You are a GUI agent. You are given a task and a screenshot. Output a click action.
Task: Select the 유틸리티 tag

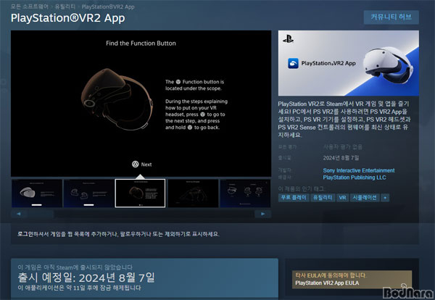pyautogui.click(x=323, y=198)
